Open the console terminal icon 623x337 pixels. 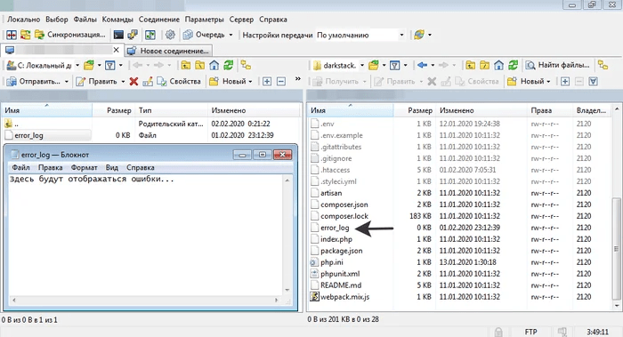(118, 35)
